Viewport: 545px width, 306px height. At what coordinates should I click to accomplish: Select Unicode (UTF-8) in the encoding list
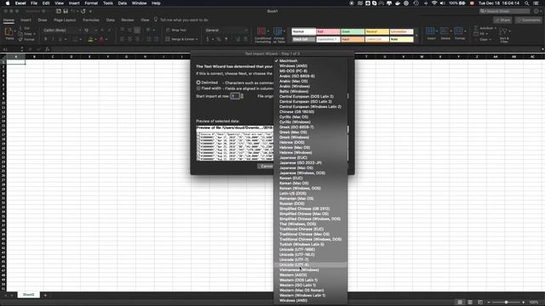[310, 264]
